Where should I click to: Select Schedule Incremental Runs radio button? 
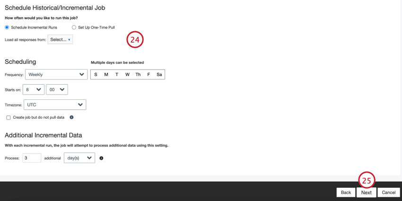pos(7,27)
